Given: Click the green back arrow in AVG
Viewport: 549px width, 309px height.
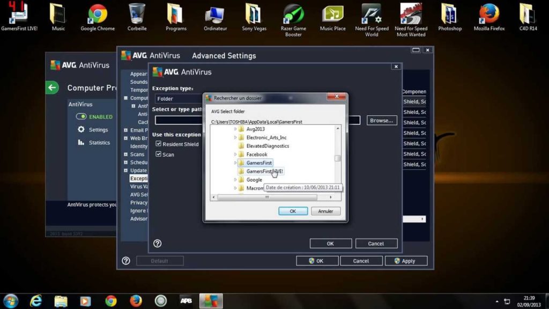Looking at the screenshot, I should (52, 87).
